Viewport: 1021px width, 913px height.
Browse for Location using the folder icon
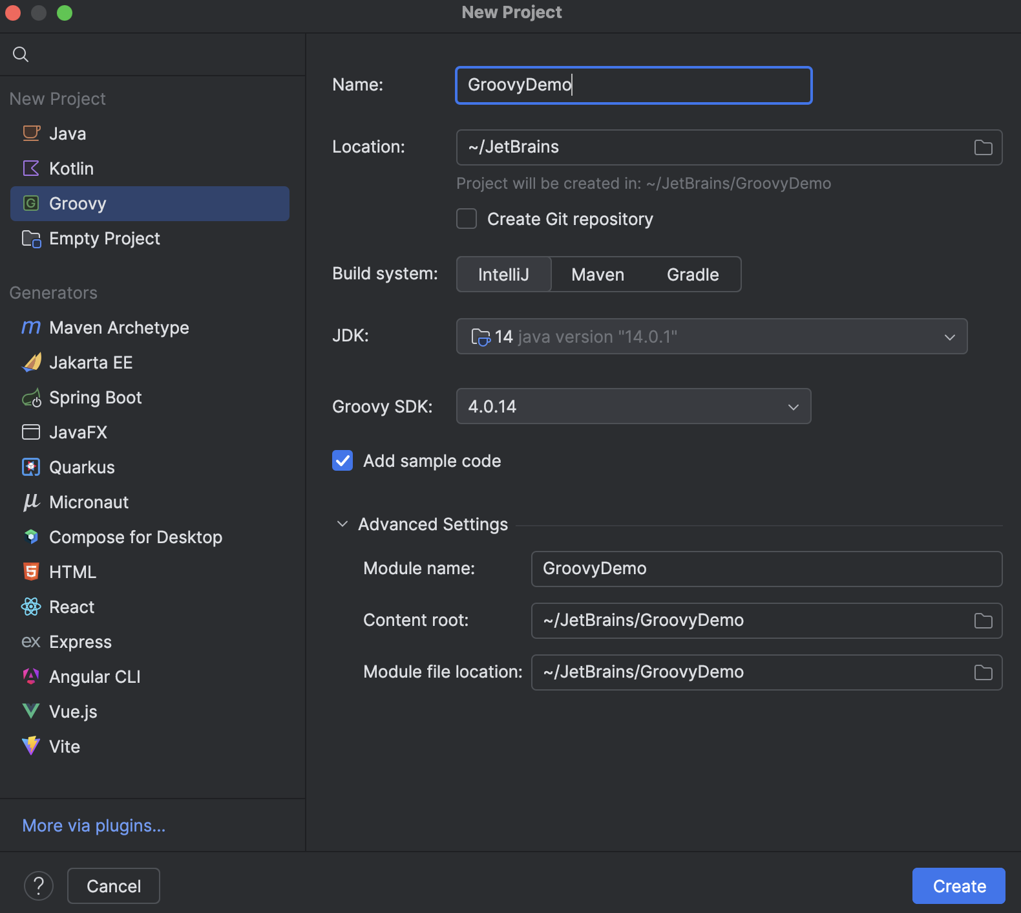pos(983,148)
